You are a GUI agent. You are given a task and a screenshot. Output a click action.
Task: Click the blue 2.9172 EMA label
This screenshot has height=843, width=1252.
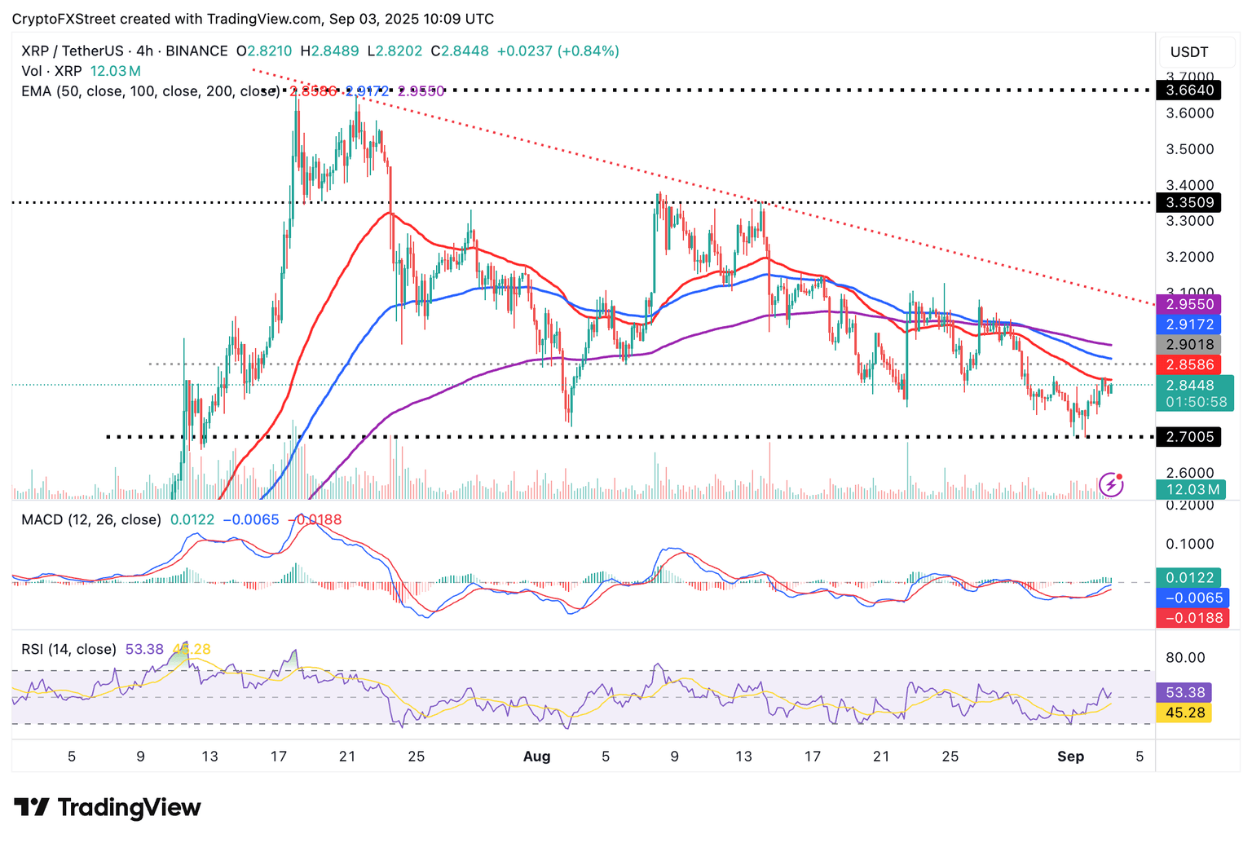[x=1189, y=324]
